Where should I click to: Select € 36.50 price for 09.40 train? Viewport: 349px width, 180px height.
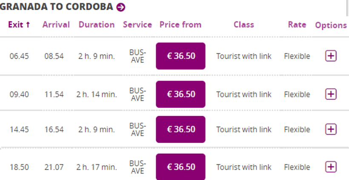coord(180,94)
